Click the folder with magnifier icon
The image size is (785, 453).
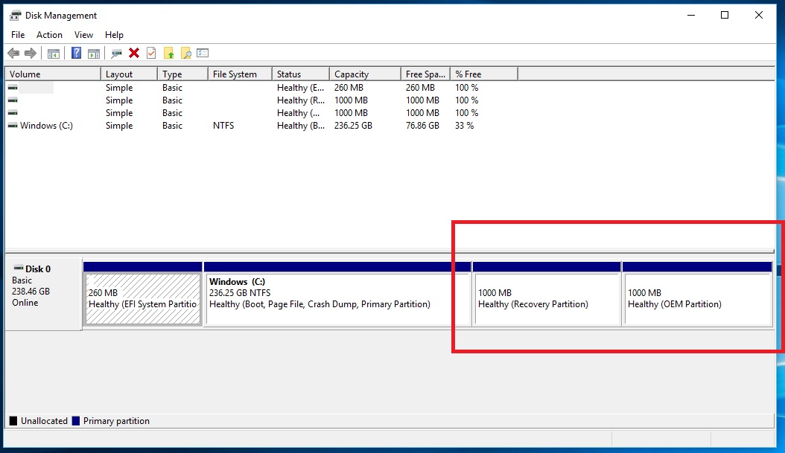pyautogui.click(x=185, y=53)
